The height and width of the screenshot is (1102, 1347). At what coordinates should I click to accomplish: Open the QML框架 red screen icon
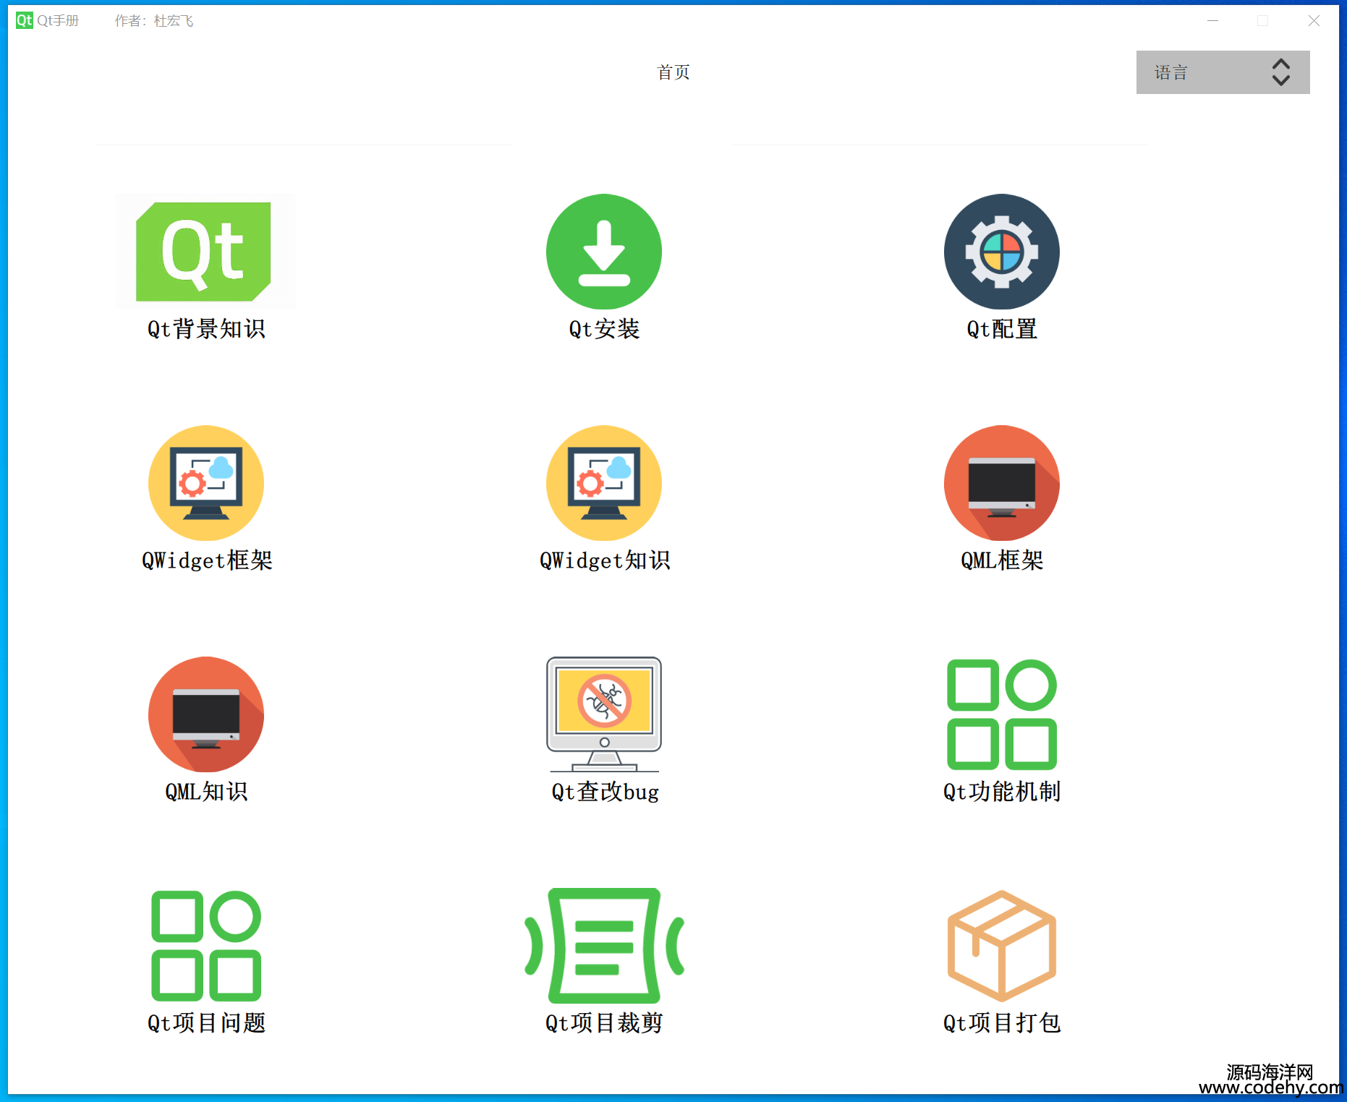click(x=1002, y=483)
